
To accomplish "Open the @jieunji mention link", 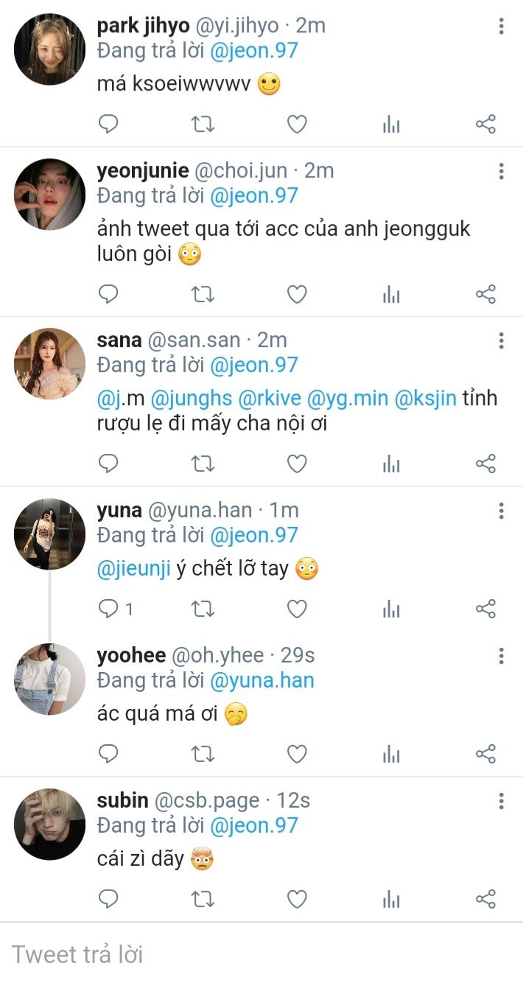I will (x=134, y=570).
